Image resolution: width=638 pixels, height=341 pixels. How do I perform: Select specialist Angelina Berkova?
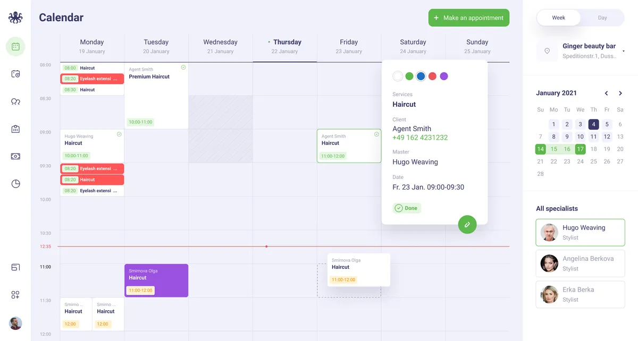[580, 263]
